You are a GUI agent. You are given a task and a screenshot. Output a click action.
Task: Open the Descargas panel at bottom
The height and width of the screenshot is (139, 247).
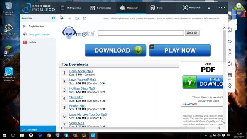pos(38,130)
